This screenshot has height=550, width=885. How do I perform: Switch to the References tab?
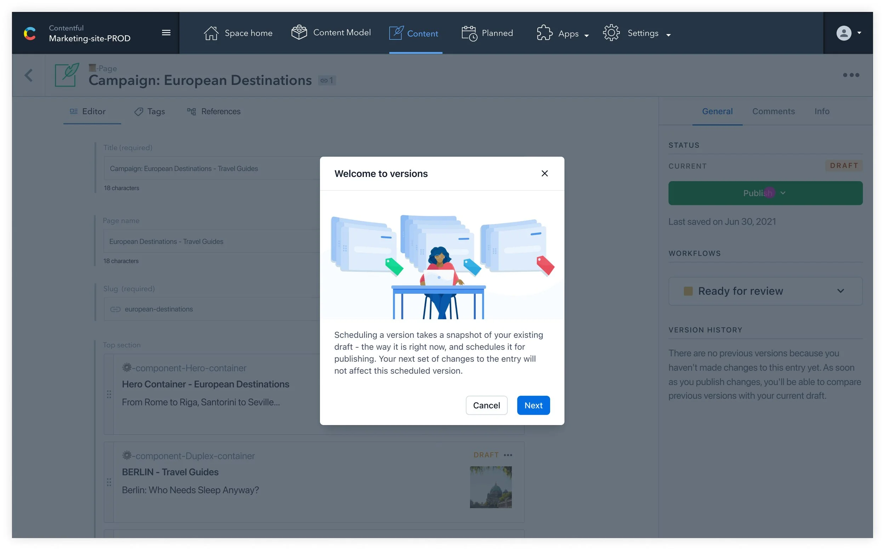point(214,112)
